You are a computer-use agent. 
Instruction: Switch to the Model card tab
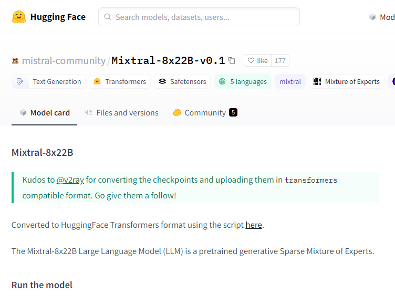45,112
